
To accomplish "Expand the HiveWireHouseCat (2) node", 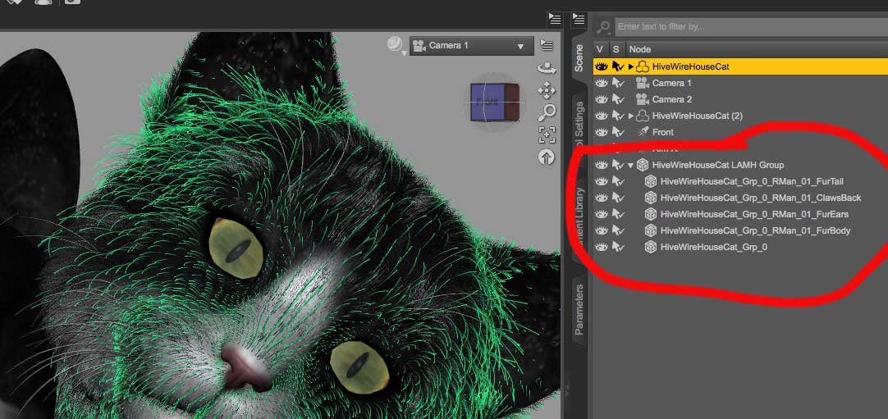I will (x=630, y=116).
